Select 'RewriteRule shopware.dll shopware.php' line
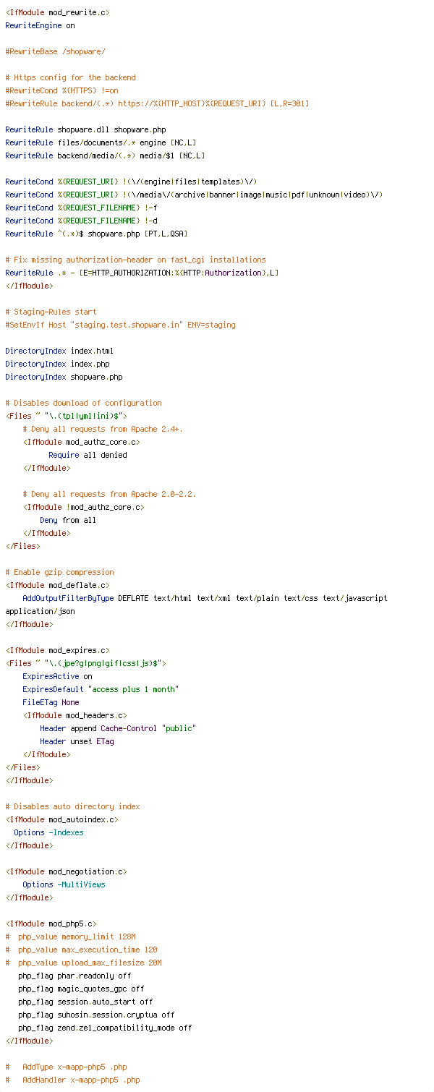 [x=85, y=129]
